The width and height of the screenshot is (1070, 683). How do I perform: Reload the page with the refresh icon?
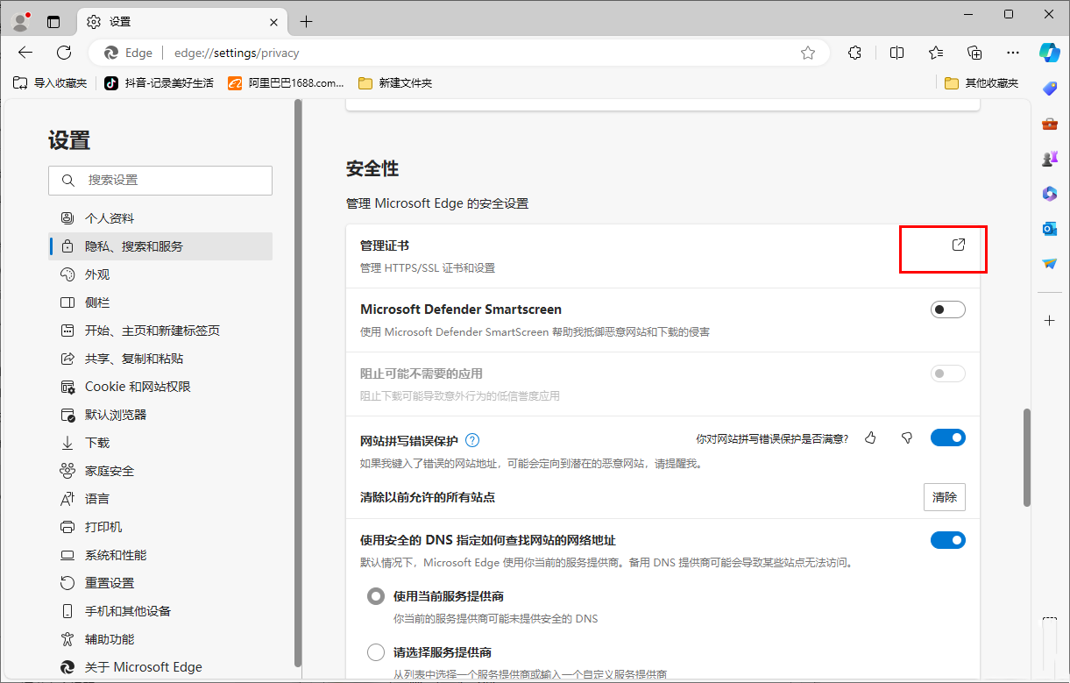pos(64,53)
